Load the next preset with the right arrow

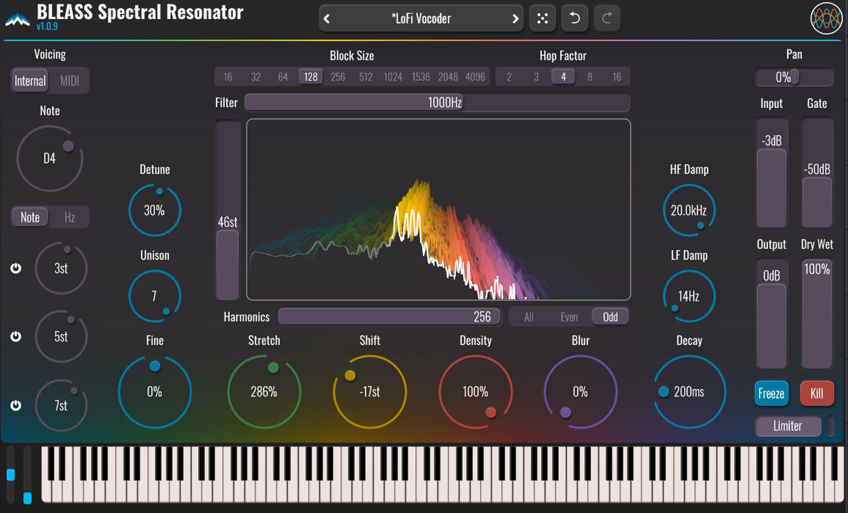(515, 18)
